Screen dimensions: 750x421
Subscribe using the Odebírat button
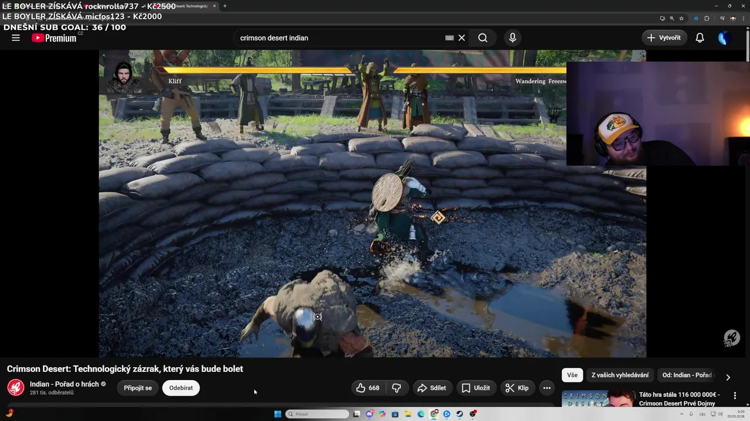click(x=181, y=388)
